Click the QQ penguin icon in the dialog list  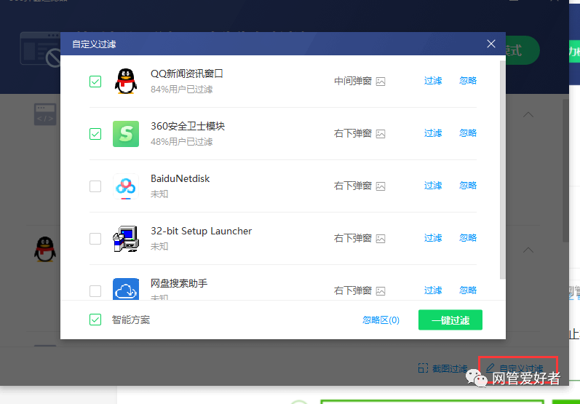pos(126,81)
